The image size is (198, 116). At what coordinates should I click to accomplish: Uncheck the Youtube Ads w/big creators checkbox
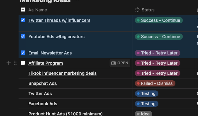(23, 36)
